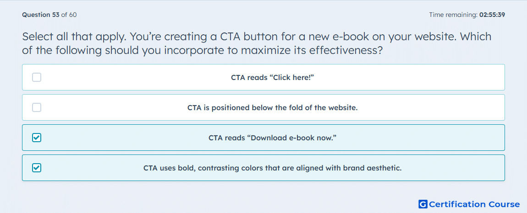Tick the below the fold checkbox
This screenshot has width=527, height=213.
[37, 108]
